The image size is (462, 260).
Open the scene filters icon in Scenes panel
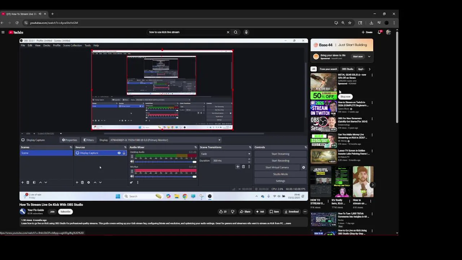click(x=34, y=182)
